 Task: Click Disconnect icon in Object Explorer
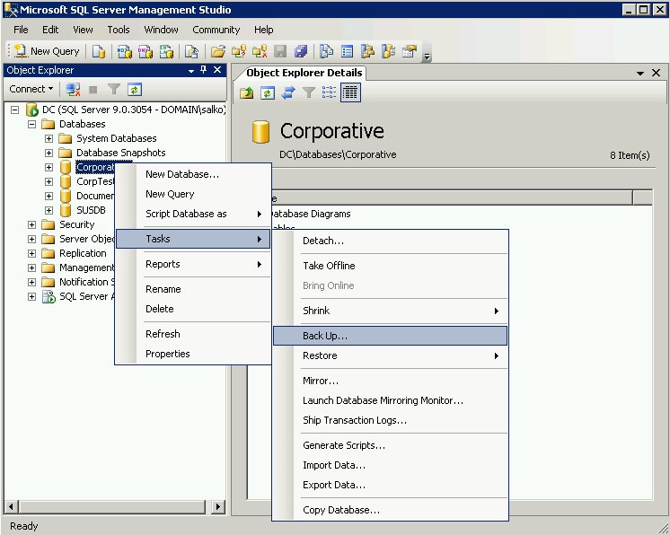coord(73,90)
